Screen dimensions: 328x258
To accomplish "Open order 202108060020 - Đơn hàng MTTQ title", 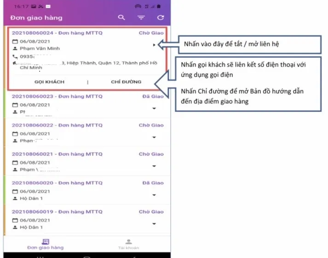I will pyautogui.click(x=57, y=183).
